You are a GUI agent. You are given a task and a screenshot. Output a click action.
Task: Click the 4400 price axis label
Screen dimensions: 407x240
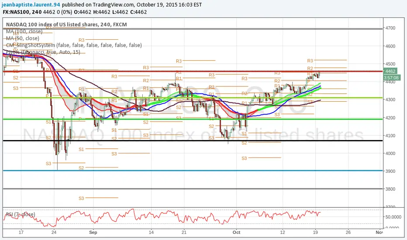[390, 82]
